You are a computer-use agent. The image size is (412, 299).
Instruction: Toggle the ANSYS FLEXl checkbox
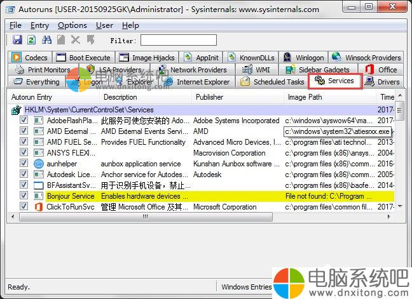24,152
